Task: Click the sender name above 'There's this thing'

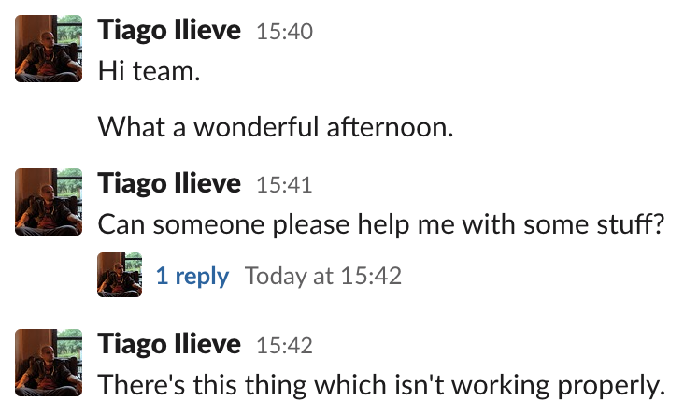Action: pyautogui.click(x=169, y=345)
